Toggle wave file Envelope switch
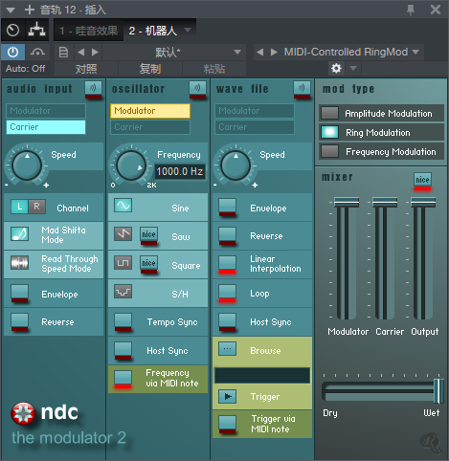The height and width of the screenshot is (461, 449). pyautogui.click(x=227, y=208)
